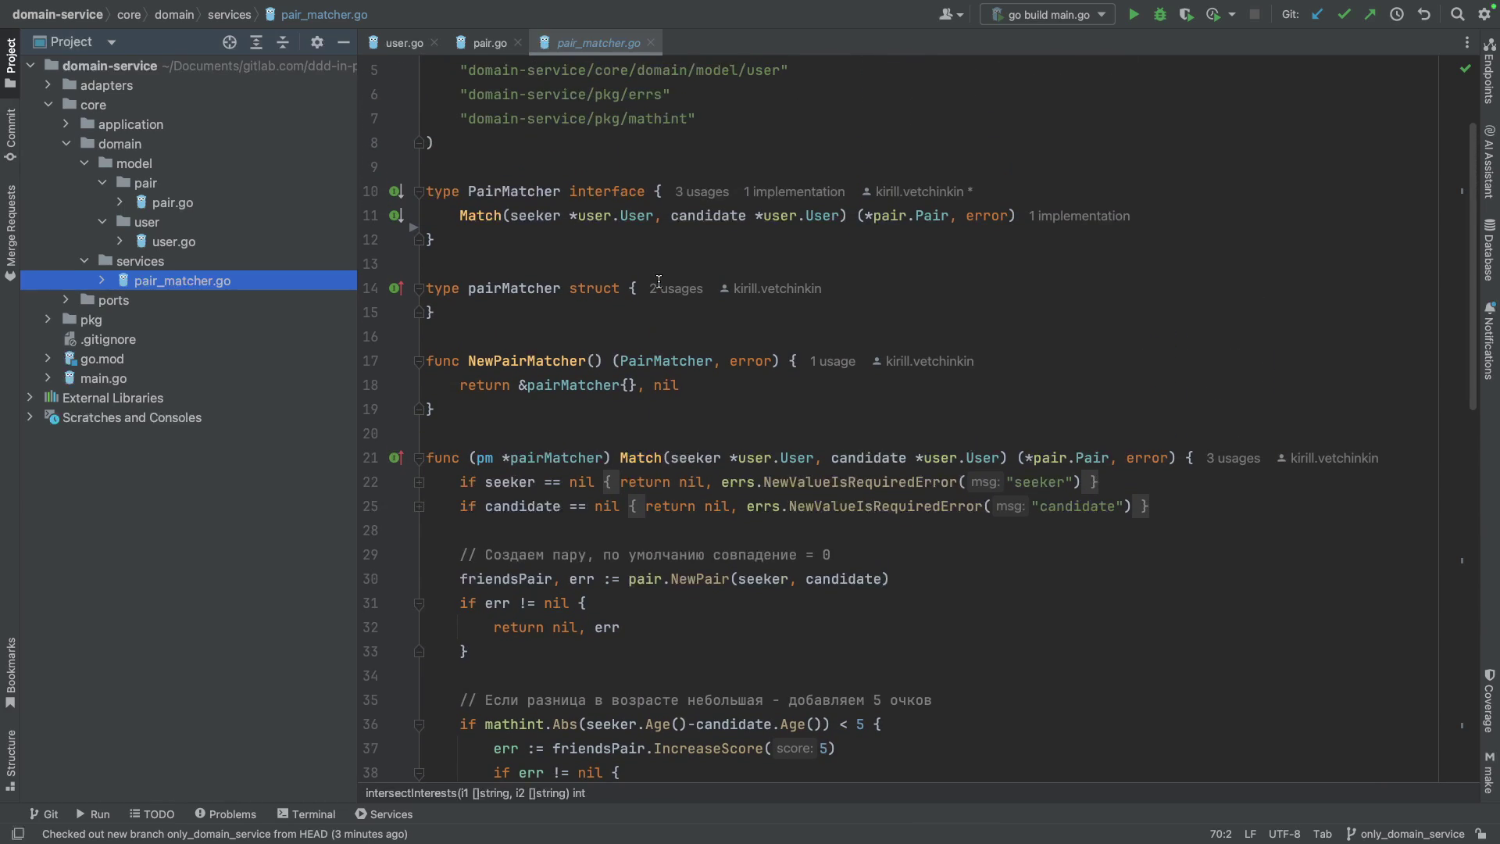Viewport: 1500px width, 844px height.
Task: Switch to the user.go tab
Action: tap(404, 43)
